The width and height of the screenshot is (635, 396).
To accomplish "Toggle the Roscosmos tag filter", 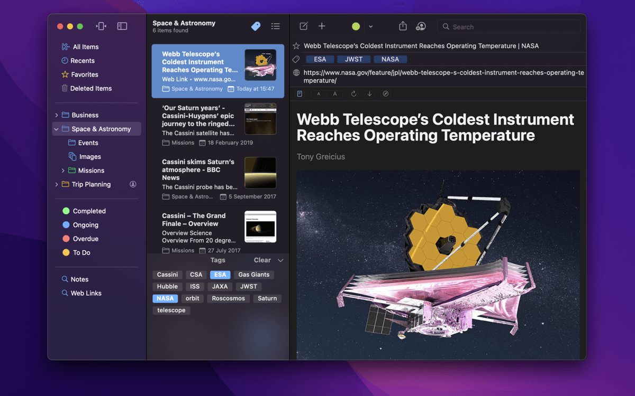I will (x=229, y=298).
